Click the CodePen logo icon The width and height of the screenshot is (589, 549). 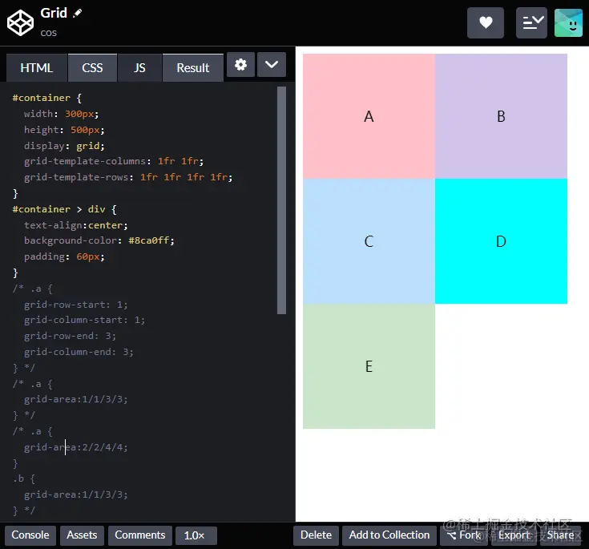(x=20, y=23)
